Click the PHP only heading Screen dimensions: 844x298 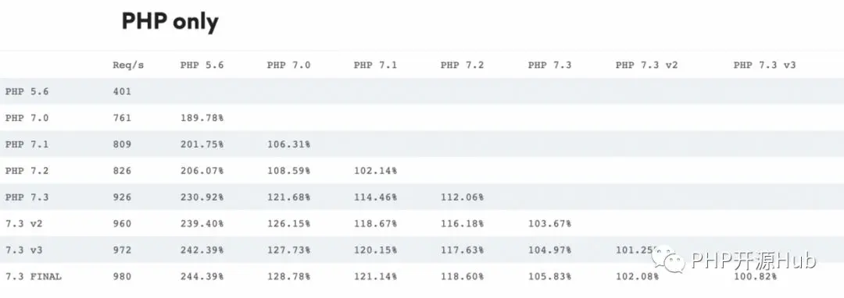coord(170,21)
